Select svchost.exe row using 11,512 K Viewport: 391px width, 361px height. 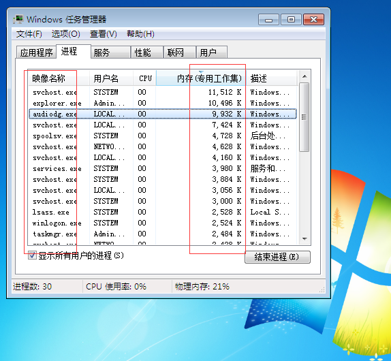pos(162,92)
